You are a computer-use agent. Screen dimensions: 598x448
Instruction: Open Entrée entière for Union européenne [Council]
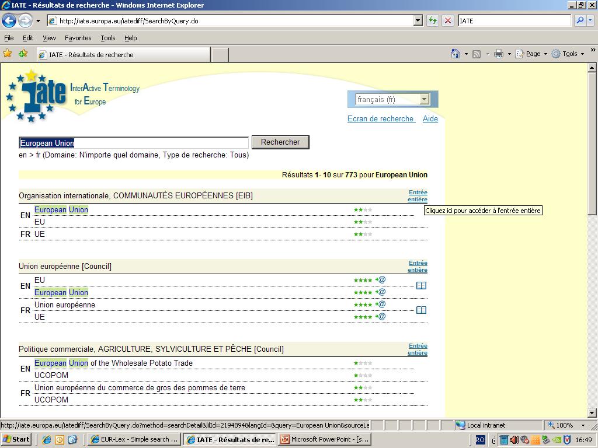[x=418, y=266]
